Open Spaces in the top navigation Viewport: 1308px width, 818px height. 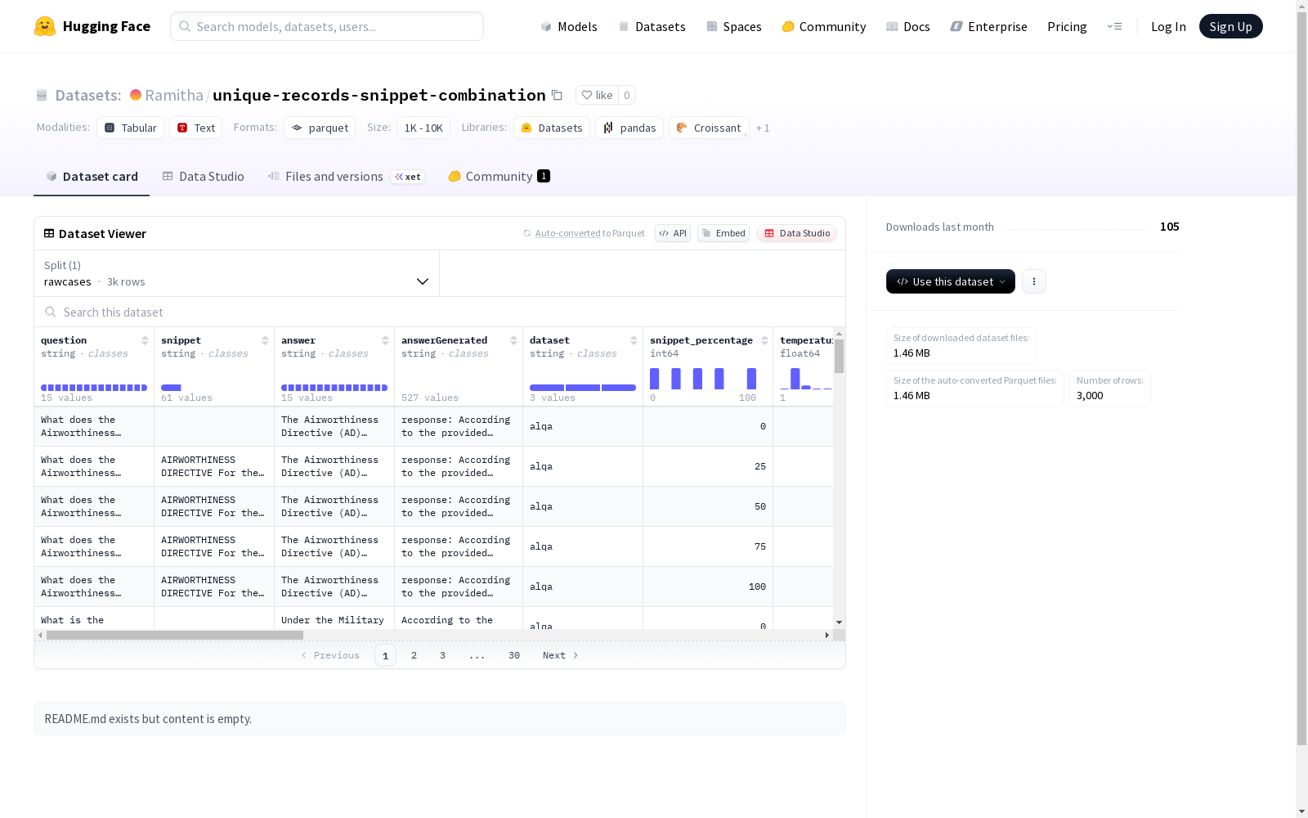click(x=733, y=26)
